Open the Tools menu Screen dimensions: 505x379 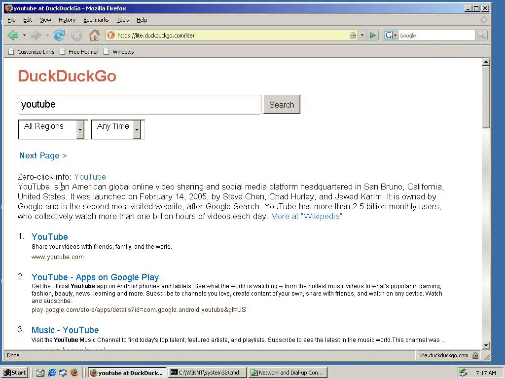(x=123, y=20)
